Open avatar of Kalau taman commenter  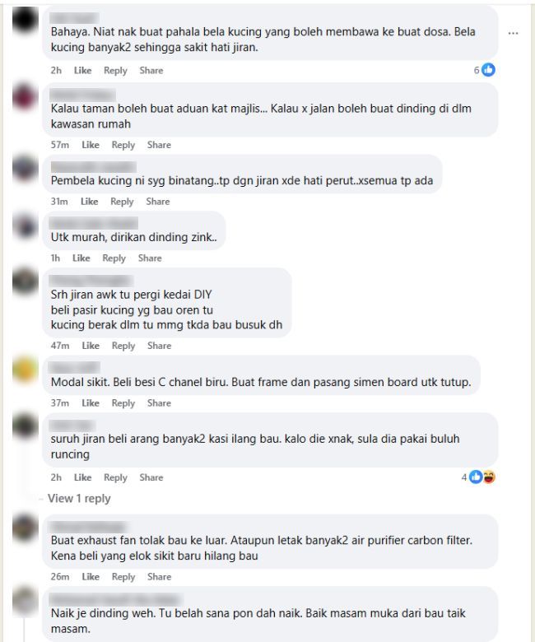[x=25, y=96]
